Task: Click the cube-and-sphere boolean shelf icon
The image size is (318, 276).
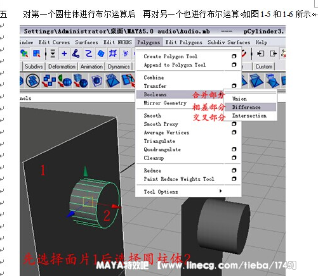Action: tap(81, 80)
